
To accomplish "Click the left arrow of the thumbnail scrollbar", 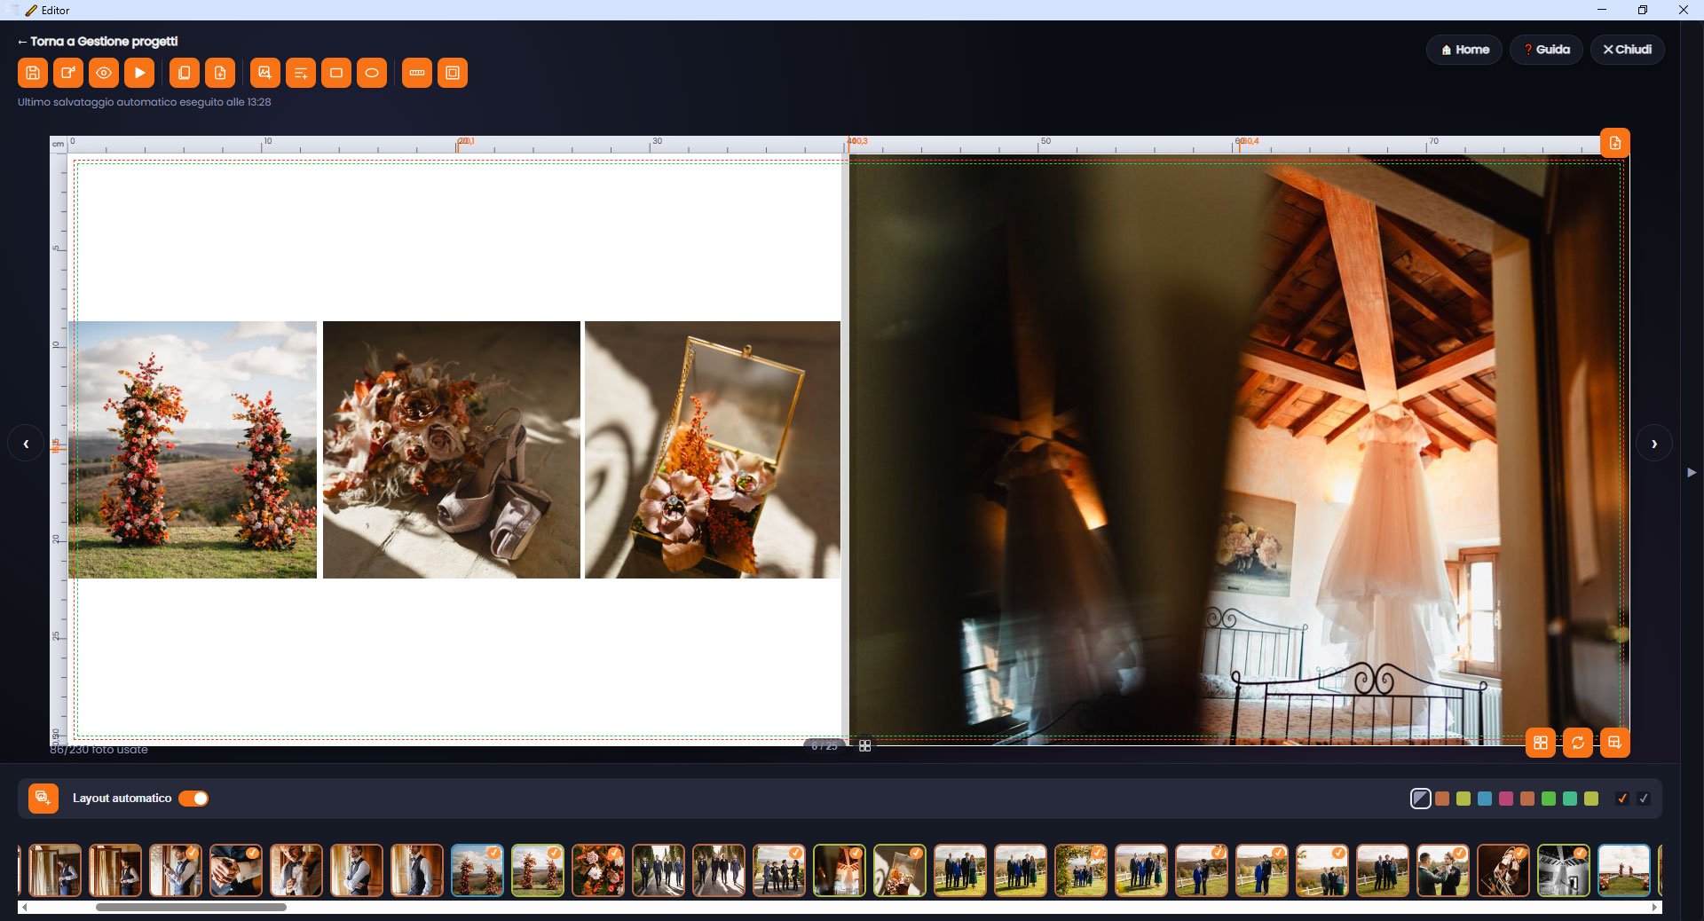I will [24, 908].
